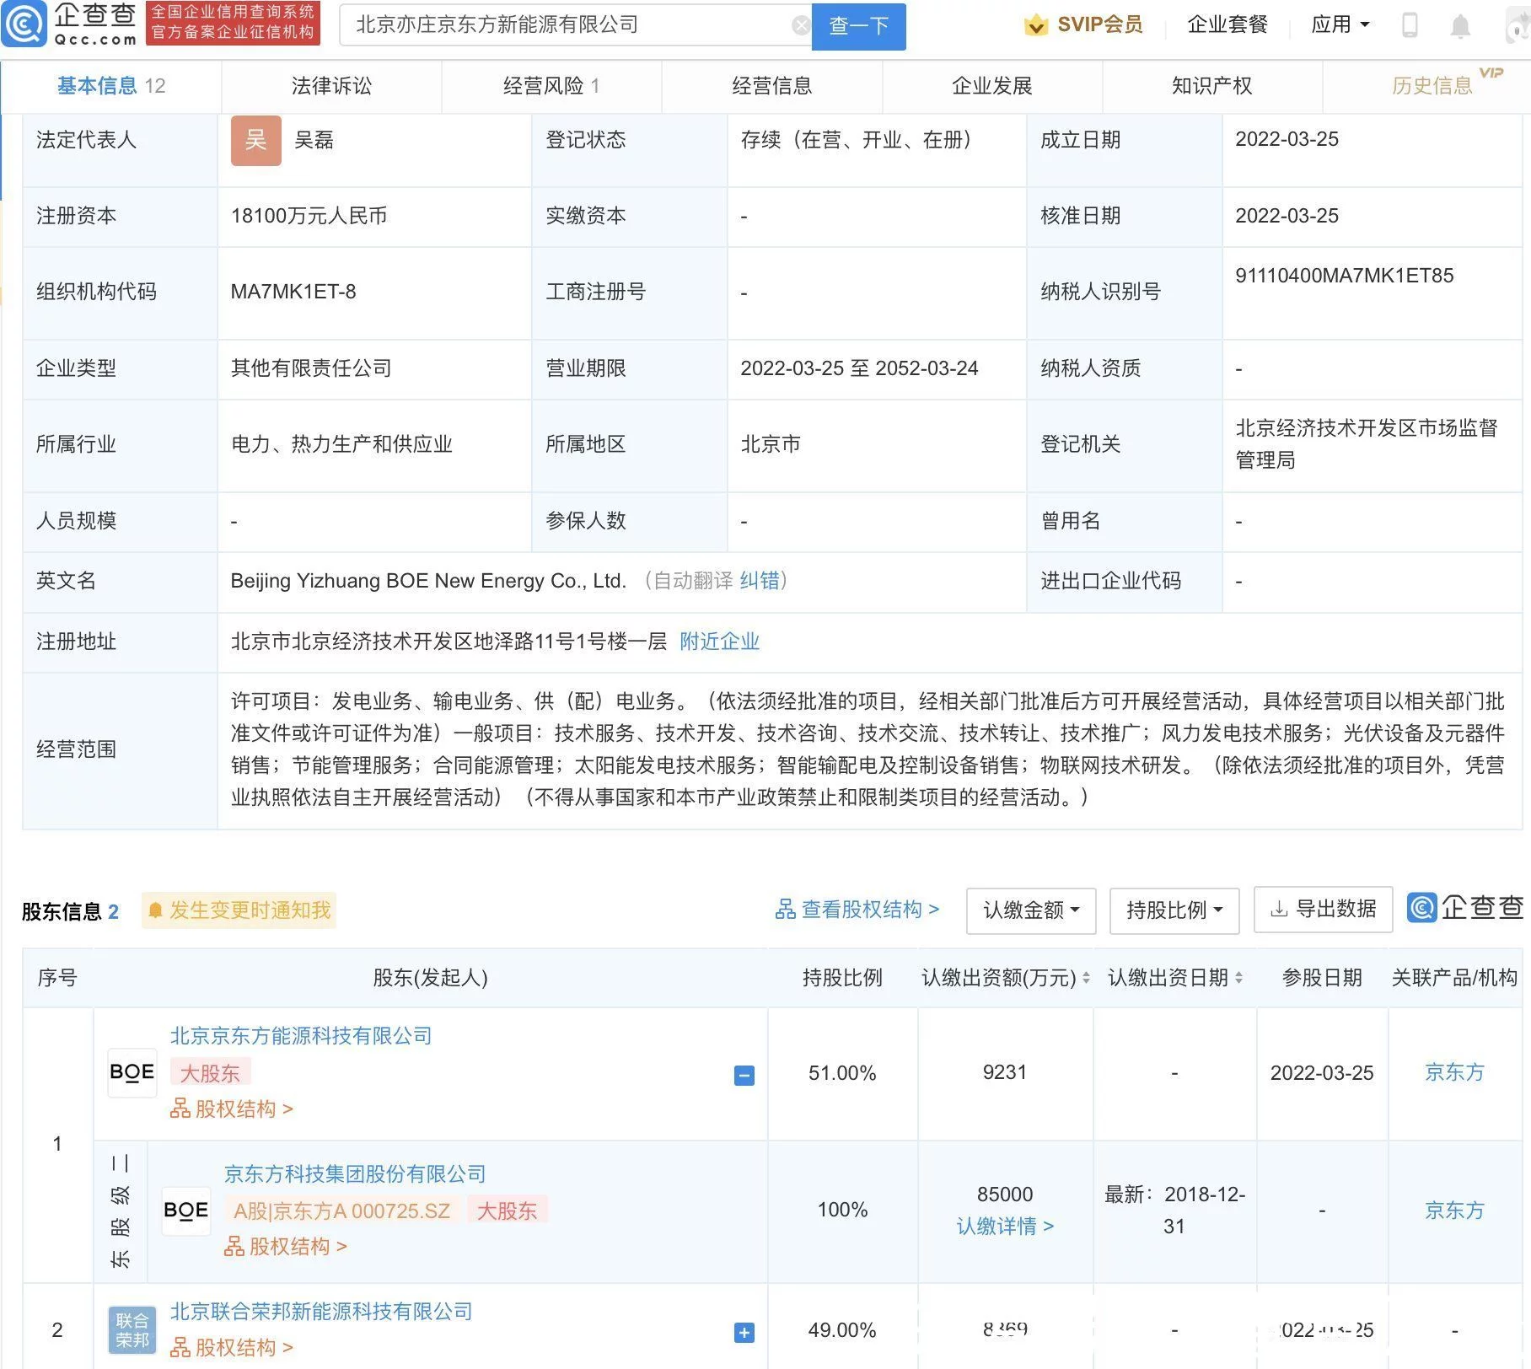Open 股权结构 under 北京京东方能源科技有限公司
This screenshot has width=1531, height=1369.
coord(232,1109)
